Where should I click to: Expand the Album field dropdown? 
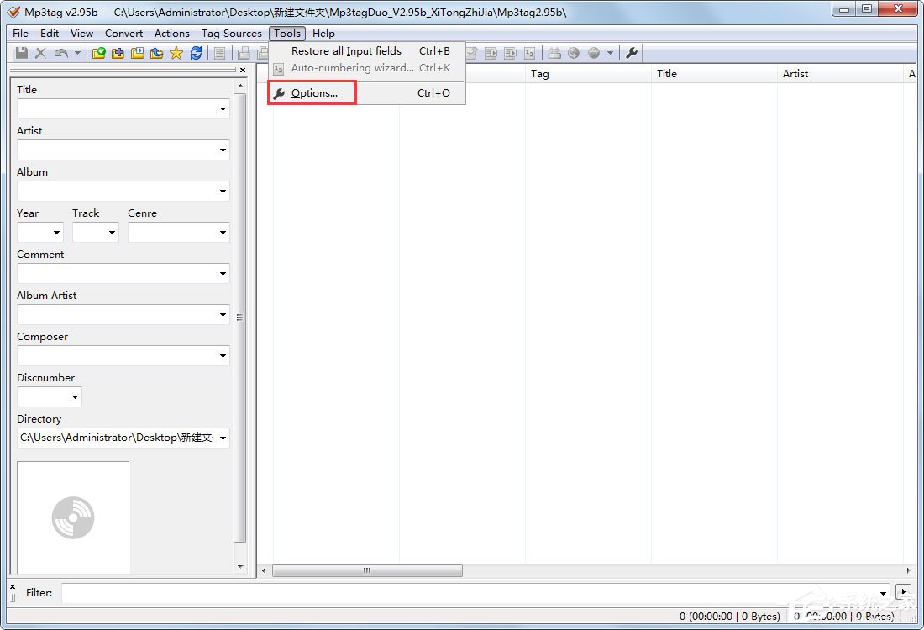[x=223, y=192]
